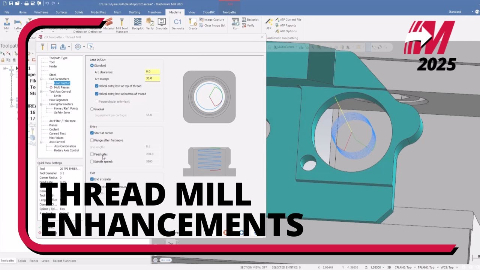
Task: Collapse the Cut Parameters tree node
Action: (41, 79)
